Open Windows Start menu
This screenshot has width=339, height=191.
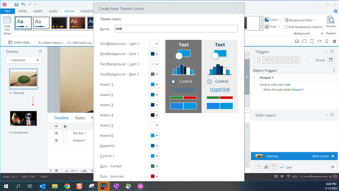[6, 186]
